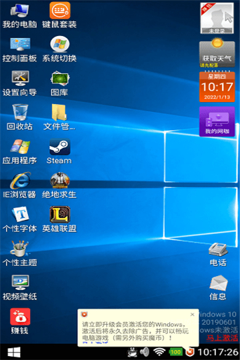Launch Steam from the desktop
Screen dimensions: 240x360
[x=59, y=151]
